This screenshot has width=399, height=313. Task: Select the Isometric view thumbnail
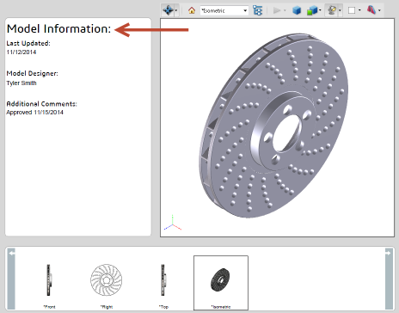[x=221, y=283]
